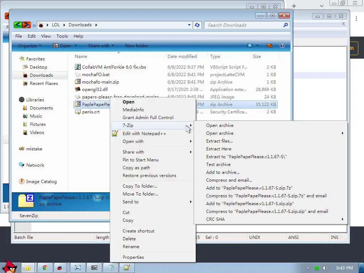
Task: Toggle the preview pane icon
Action: pyautogui.click(x=269, y=46)
